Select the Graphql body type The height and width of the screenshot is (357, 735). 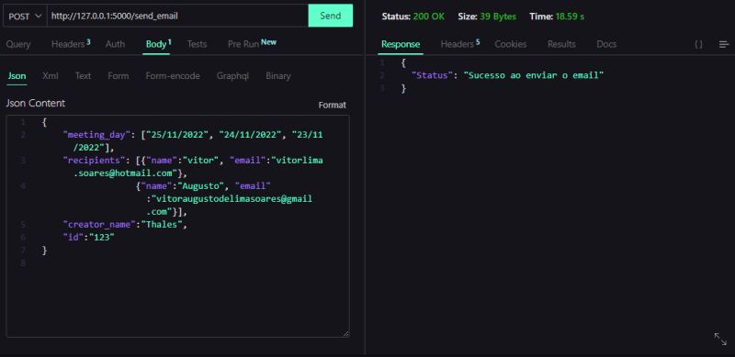coord(232,76)
